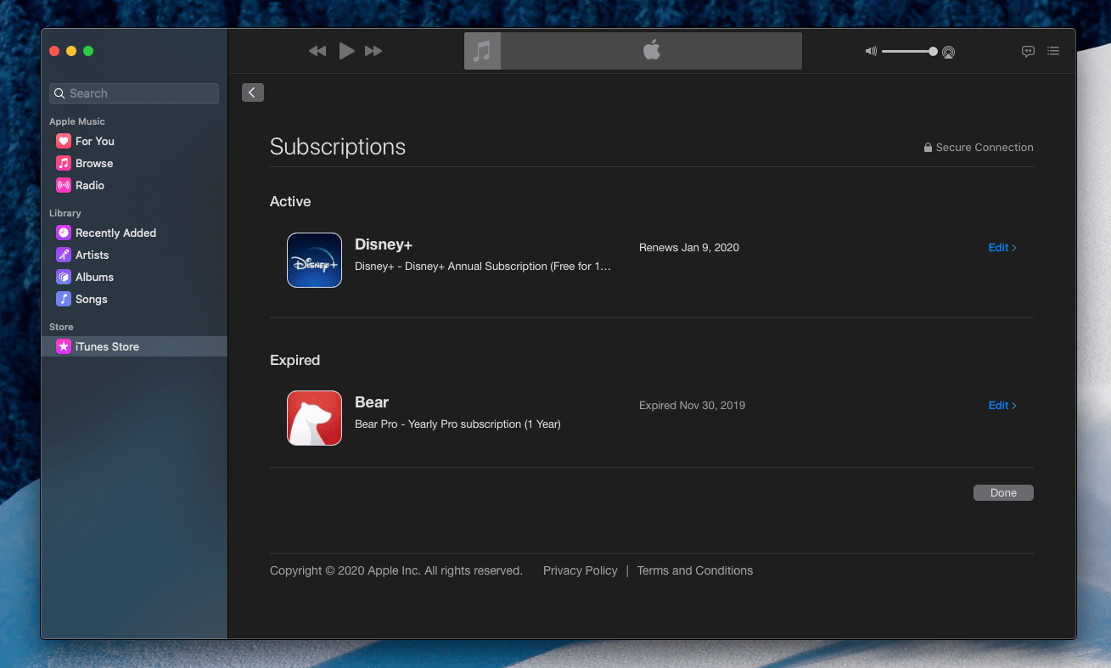Click the Done button
The height and width of the screenshot is (668, 1111).
[1003, 493]
